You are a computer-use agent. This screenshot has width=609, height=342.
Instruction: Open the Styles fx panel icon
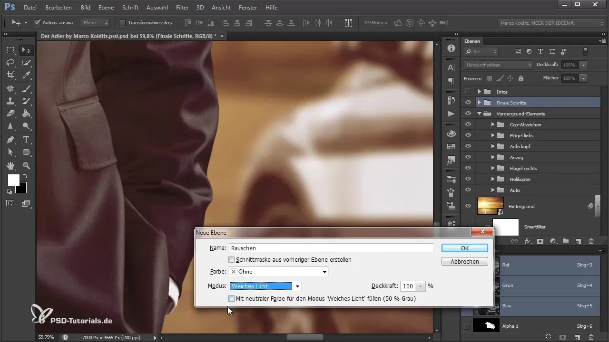tap(451, 161)
